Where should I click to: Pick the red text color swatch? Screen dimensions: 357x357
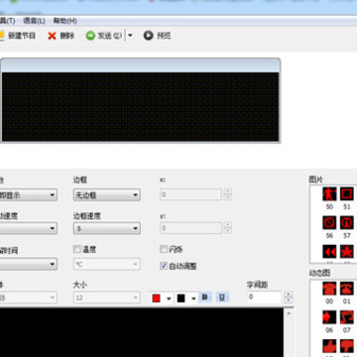[156, 298]
